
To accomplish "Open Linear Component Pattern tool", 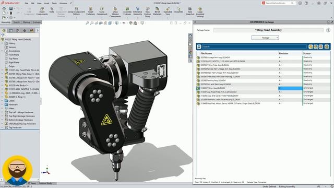I will tap(76, 11).
